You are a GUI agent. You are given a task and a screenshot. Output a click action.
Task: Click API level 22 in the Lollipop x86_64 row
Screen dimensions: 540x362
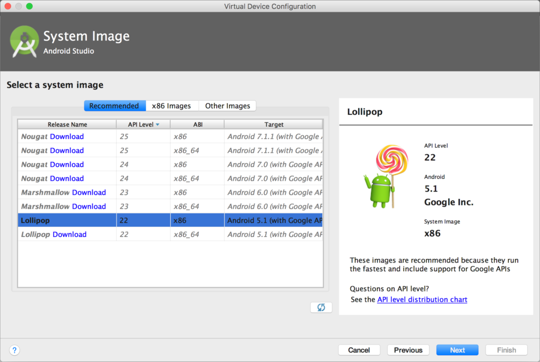click(x=143, y=234)
